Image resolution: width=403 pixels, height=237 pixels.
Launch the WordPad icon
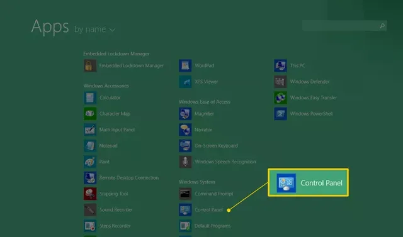pos(185,65)
